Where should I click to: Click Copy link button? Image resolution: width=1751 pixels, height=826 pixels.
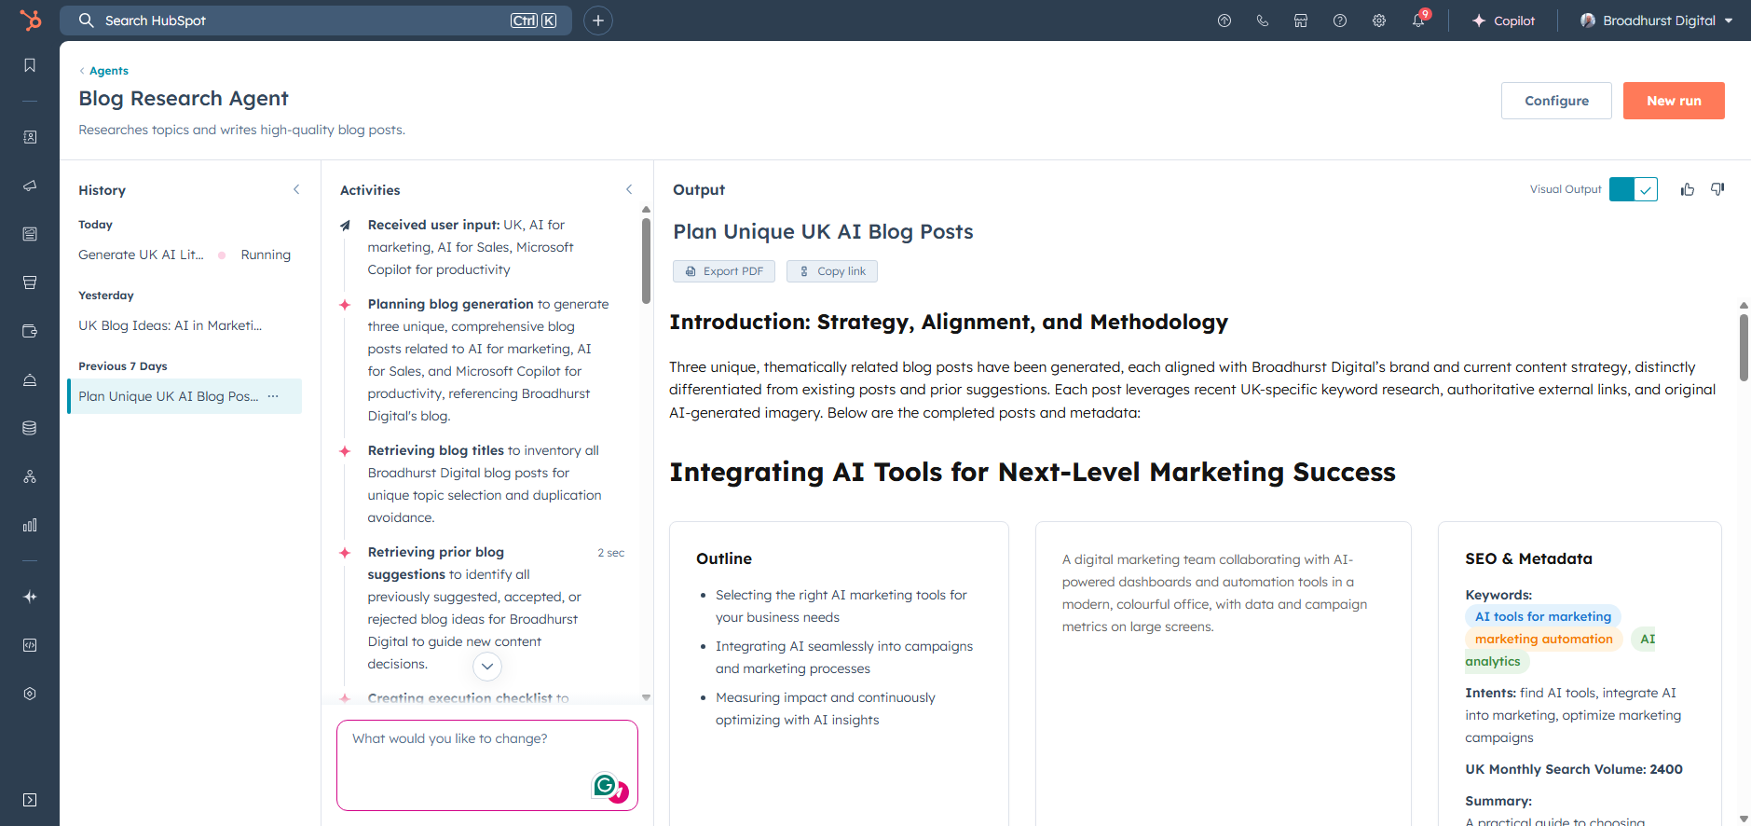coord(832,271)
